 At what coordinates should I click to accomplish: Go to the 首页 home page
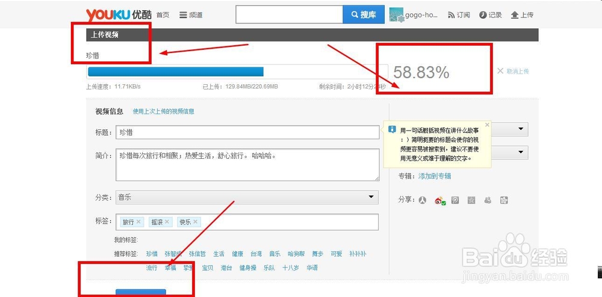pyautogui.click(x=163, y=15)
